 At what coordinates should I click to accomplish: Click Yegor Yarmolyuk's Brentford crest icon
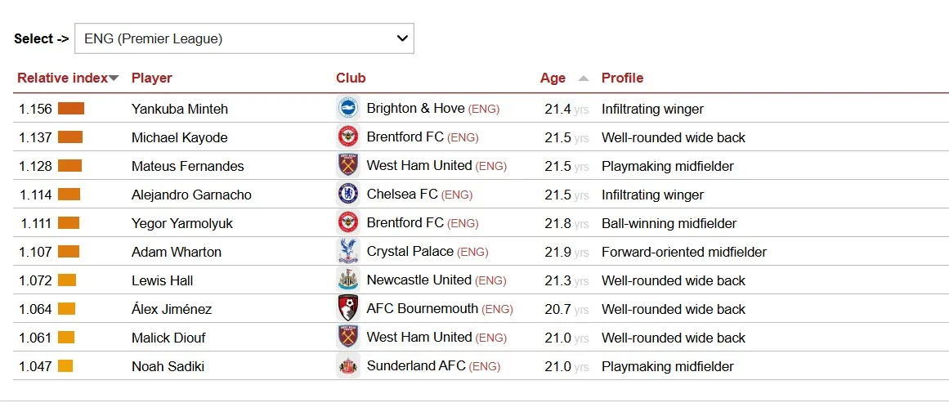348,223
